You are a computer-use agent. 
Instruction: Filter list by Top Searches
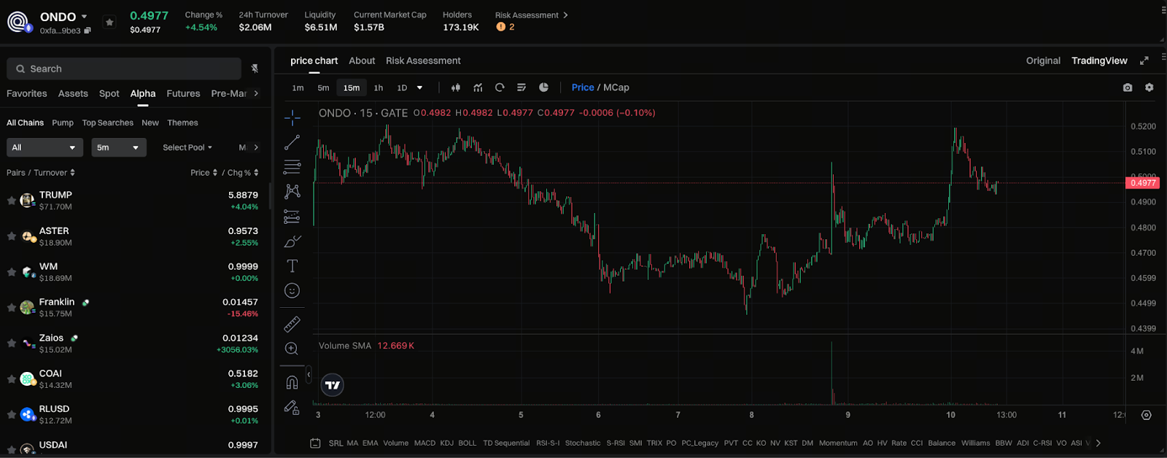(108, 123)
